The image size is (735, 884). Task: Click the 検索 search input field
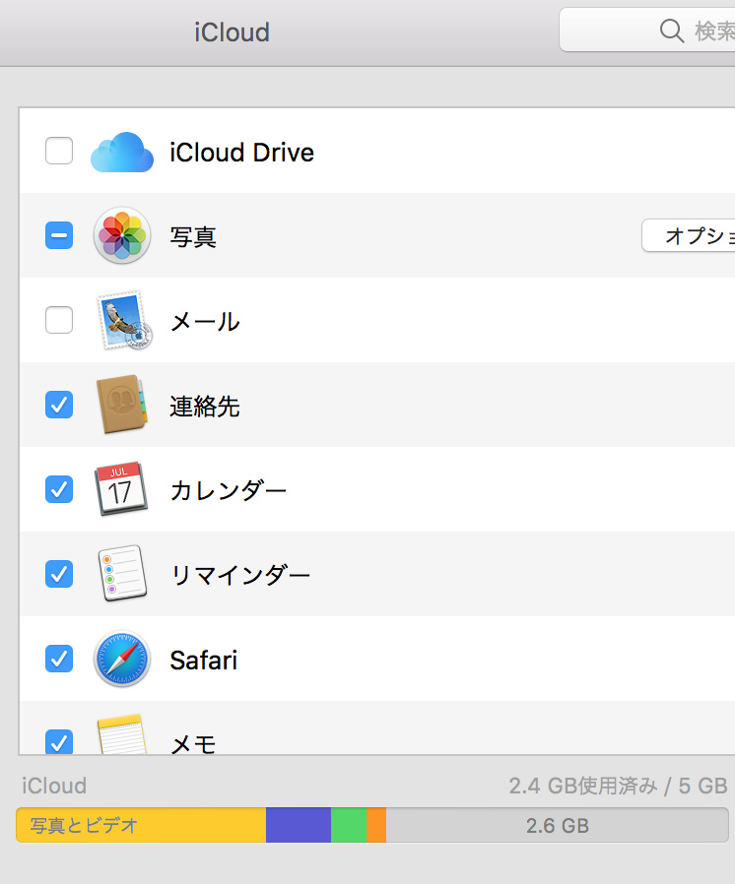tap(647, 30)
